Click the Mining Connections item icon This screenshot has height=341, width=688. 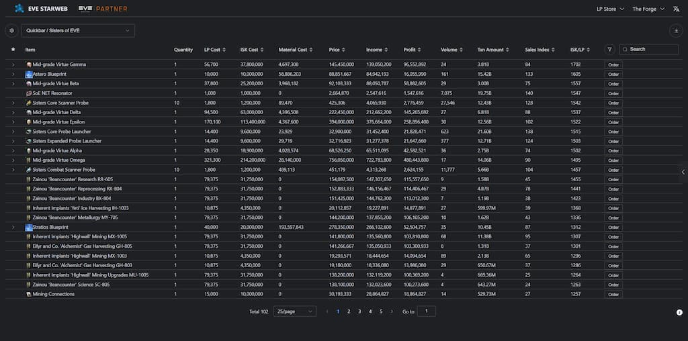click(29, 294)
